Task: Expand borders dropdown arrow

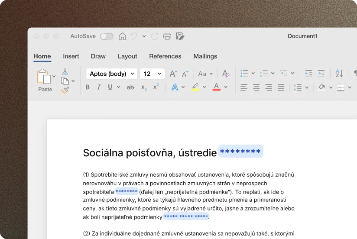Action: pos(350,87)
